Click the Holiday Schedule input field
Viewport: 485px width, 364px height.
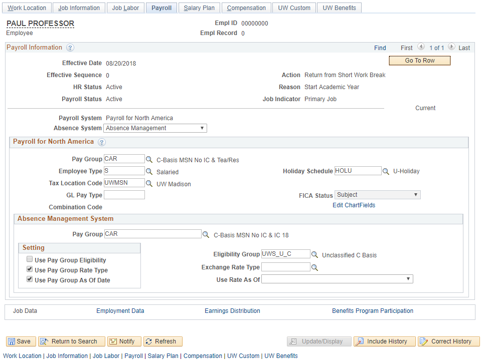(x=358, y=171)
